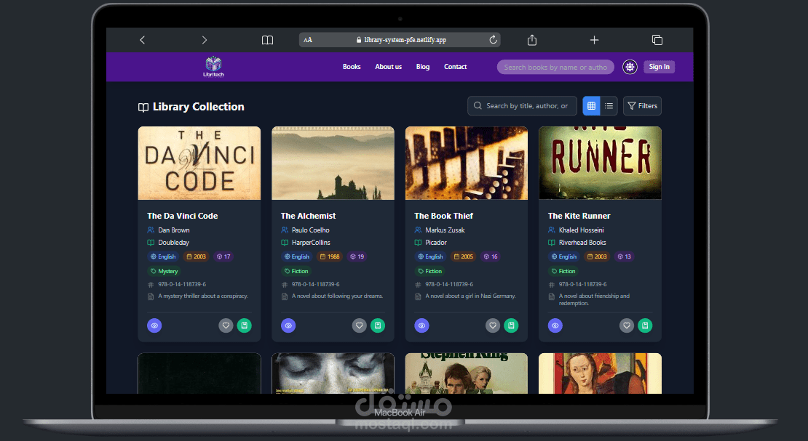Click the Search by title, author field
The width and height of the screenshot is (808, 441).
click(x=522, y=105)
